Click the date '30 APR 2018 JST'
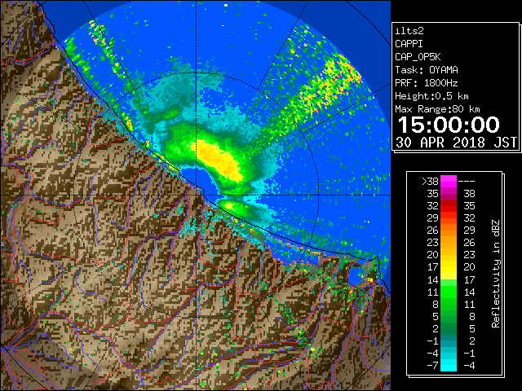 (456, 143)
